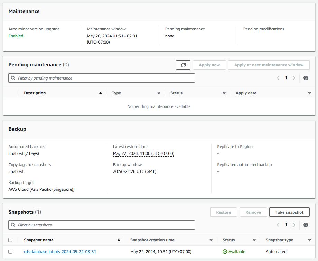Sort by Snapshot name ascending arrow

point(119,240)
